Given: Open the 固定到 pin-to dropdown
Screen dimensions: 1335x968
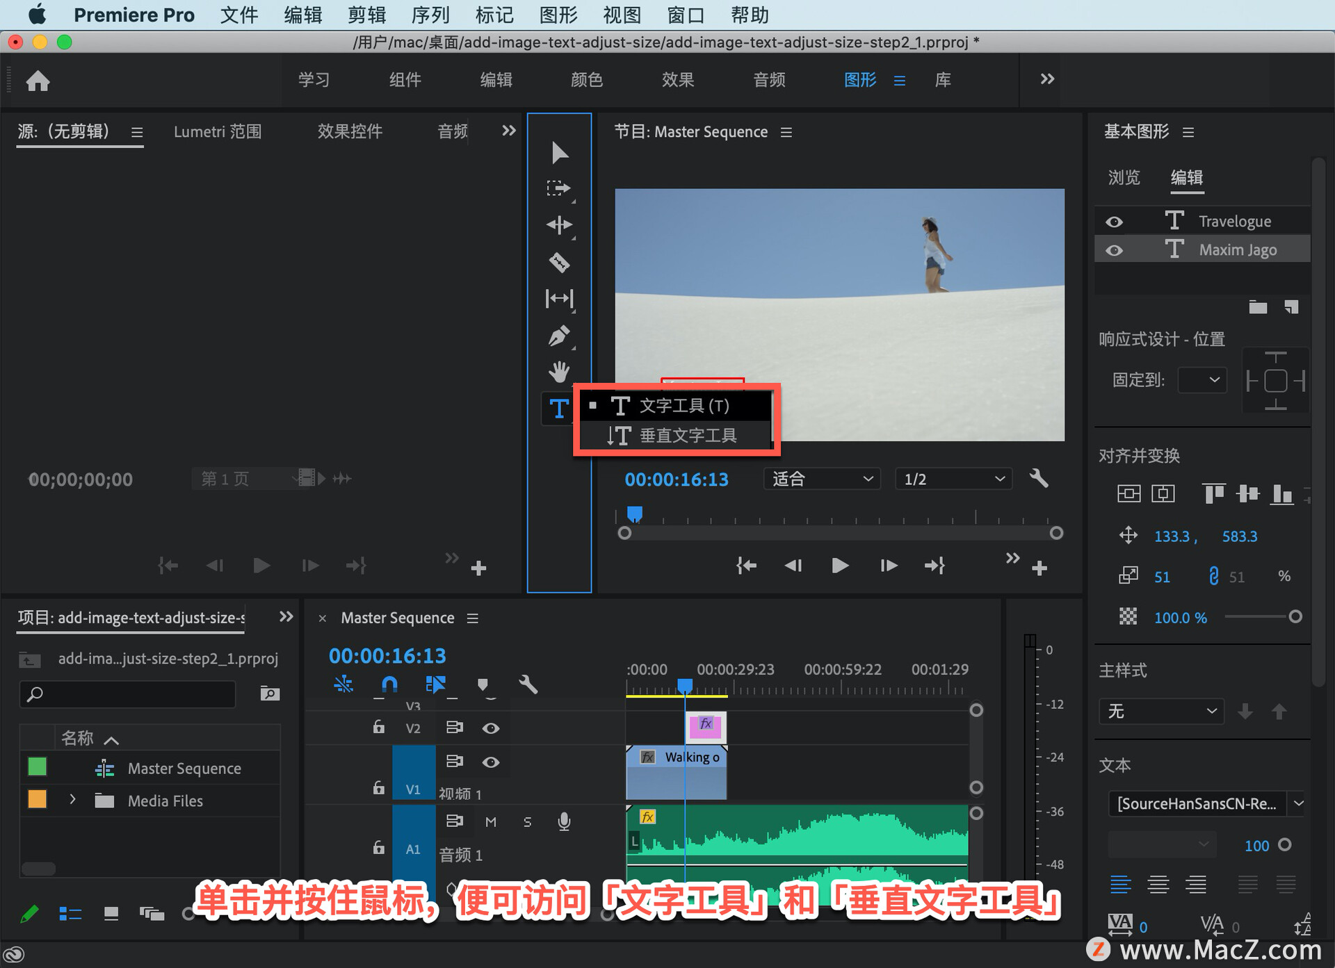Looking at the screenshot, I should pos(1202,380).
